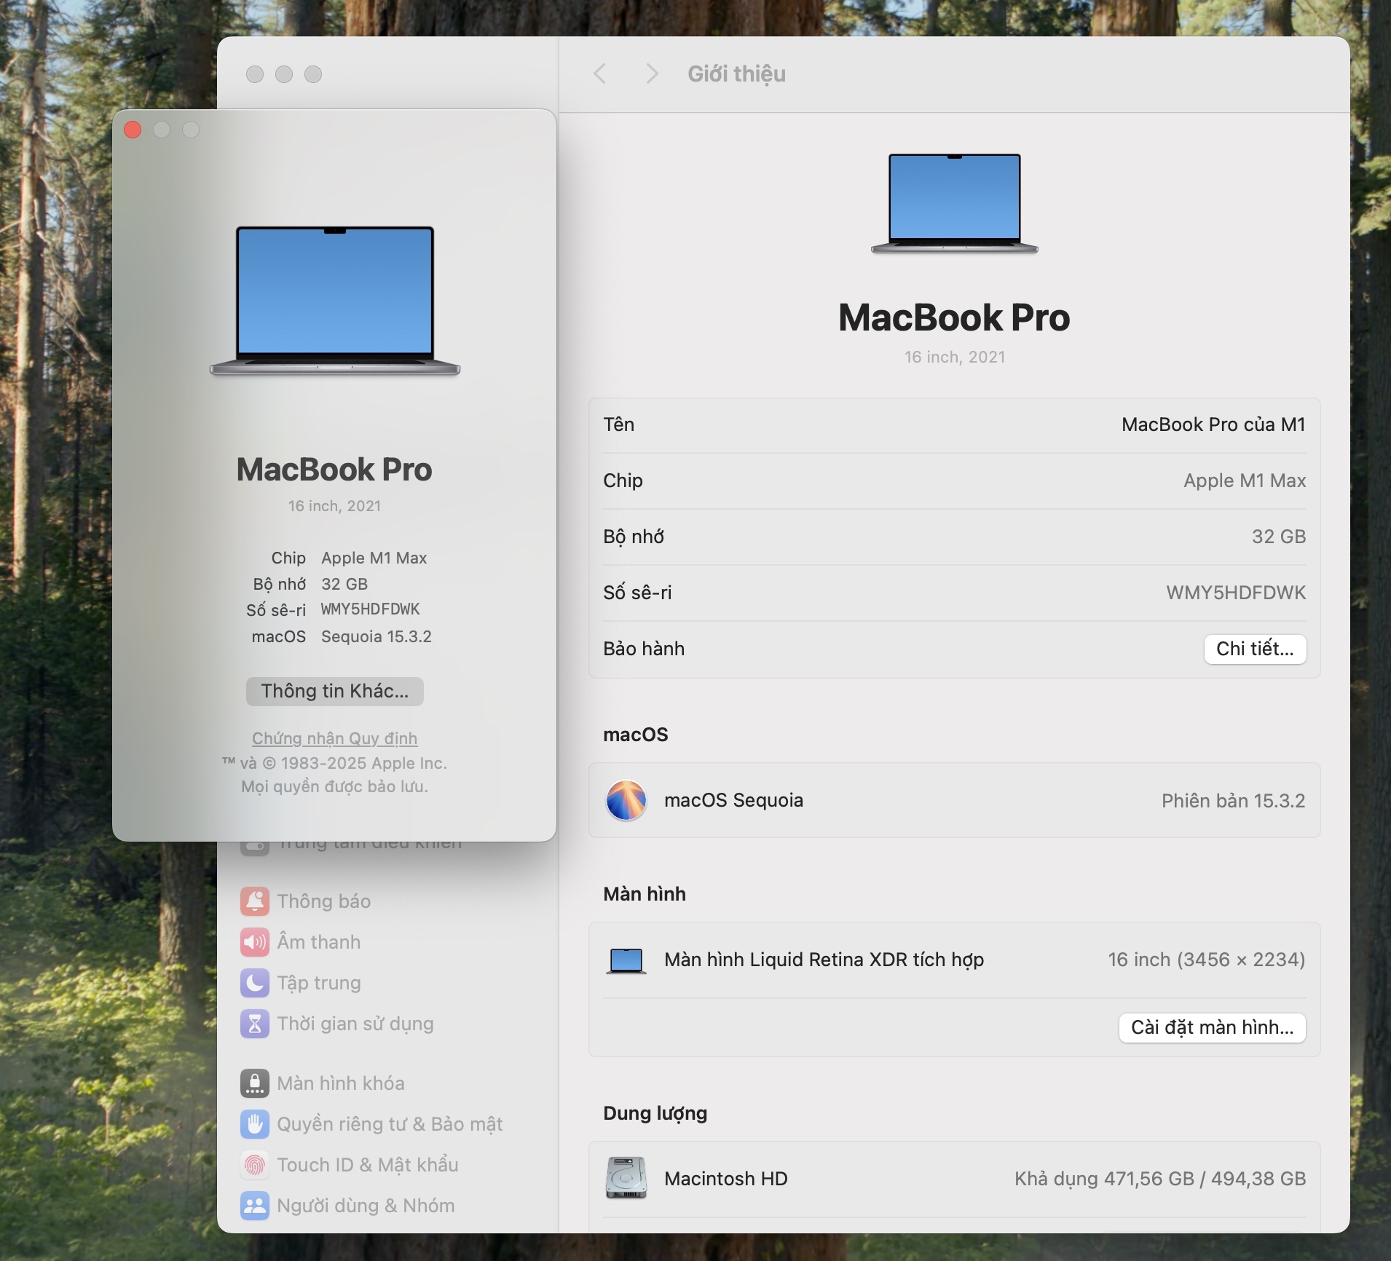This screenshot has height=1261, width=1391.
Task: Open Thông báo settings in sidebar
Action: point(254,901)
